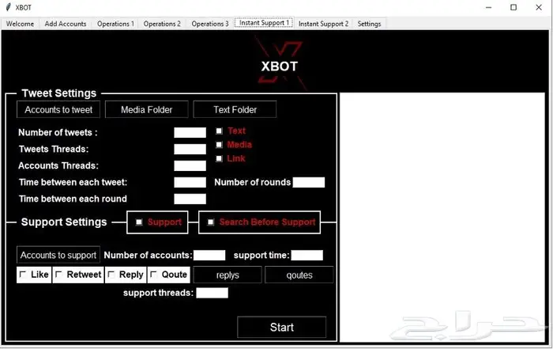This screenshot has width=553, height=349.
Task: Check the Reply option
Action: (x=111, y=275)
